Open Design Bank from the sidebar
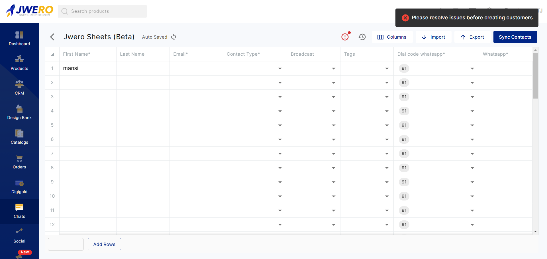547x259 pixels. pos(19,112)
